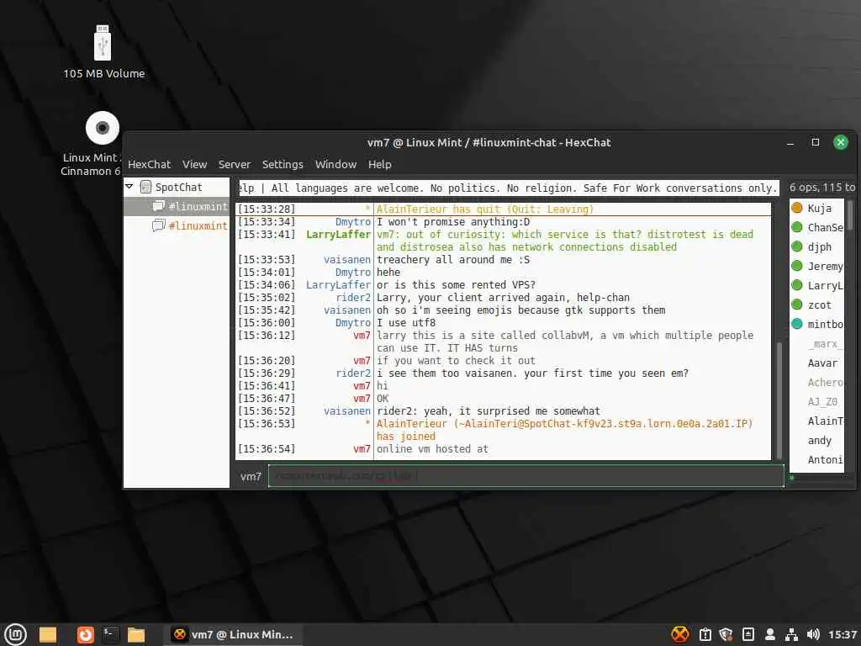Select user andy in user list
Screen dimensions: 861x646
(x=819, y=441)
